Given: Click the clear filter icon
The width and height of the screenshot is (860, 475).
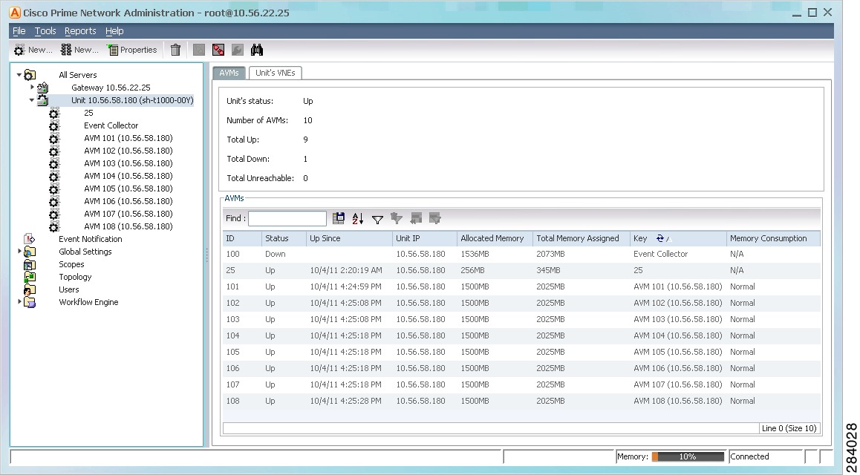Looking at the screenshot, I should click(397, 219).
